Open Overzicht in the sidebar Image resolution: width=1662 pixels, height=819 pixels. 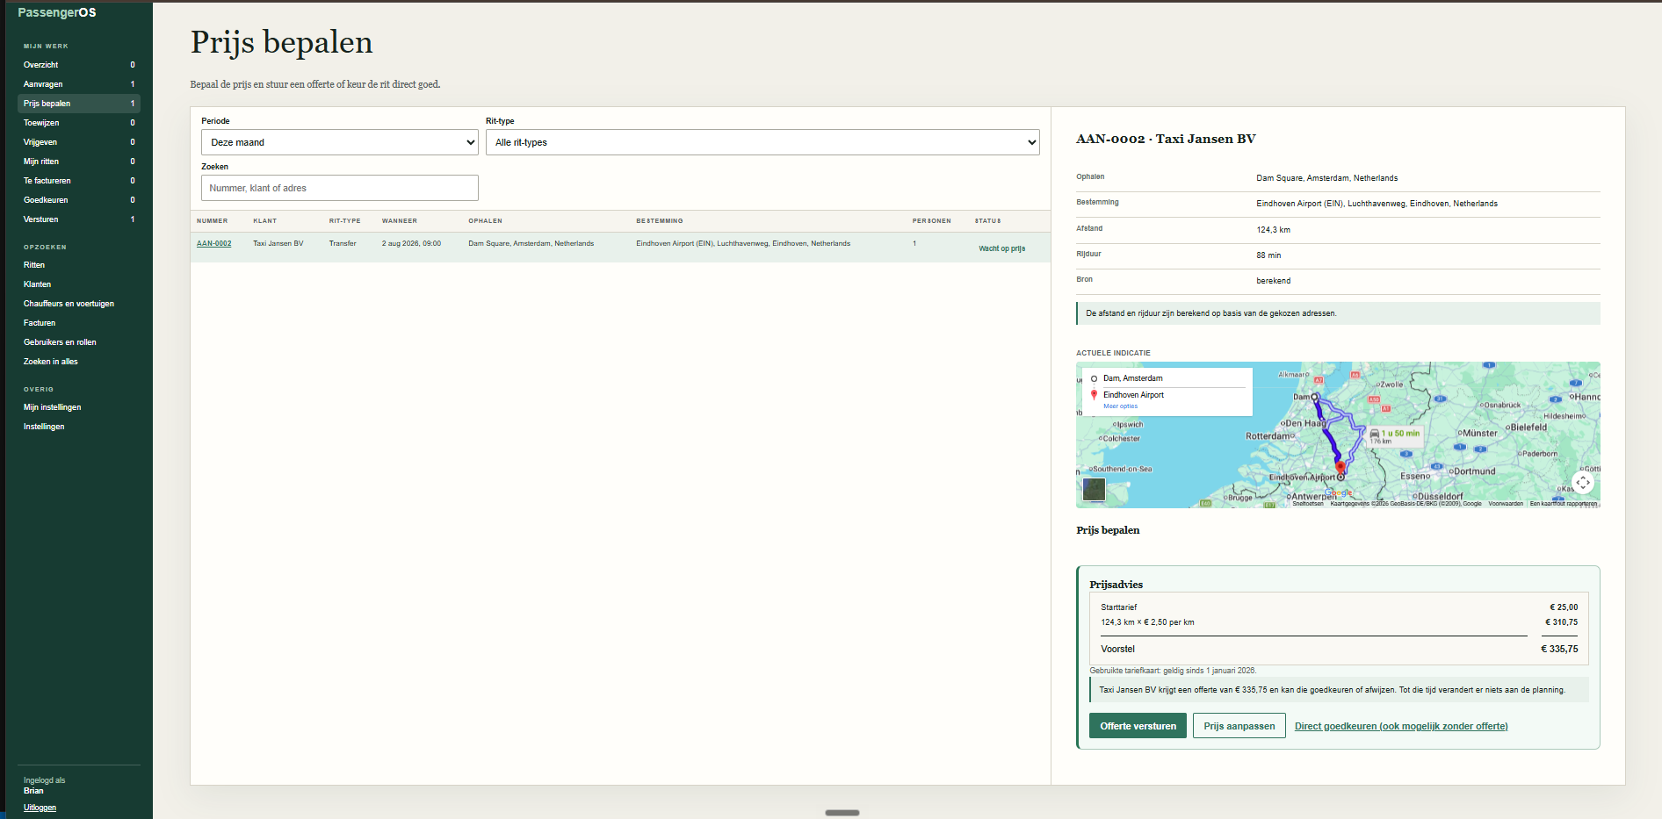point(79,65)
